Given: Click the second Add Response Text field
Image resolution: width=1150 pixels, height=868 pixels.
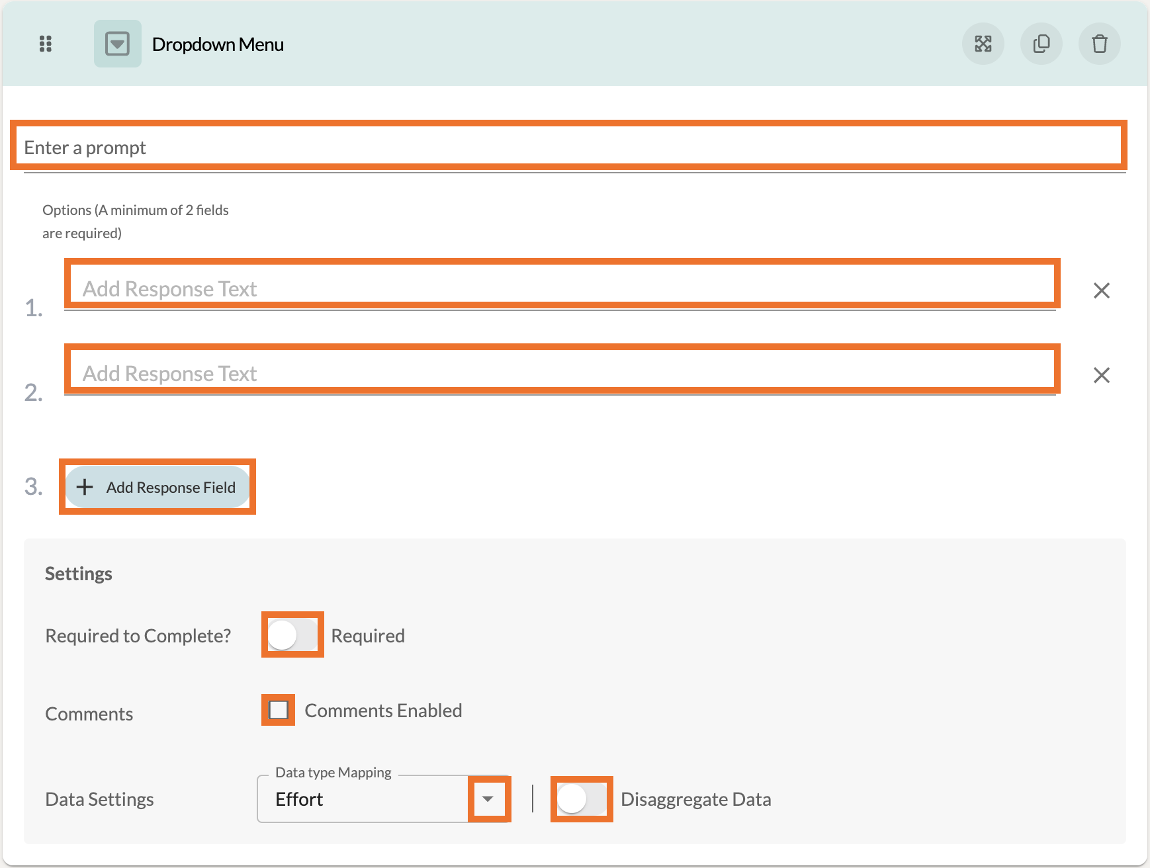Looking at the screenshot, I should (x=561, y=373).
